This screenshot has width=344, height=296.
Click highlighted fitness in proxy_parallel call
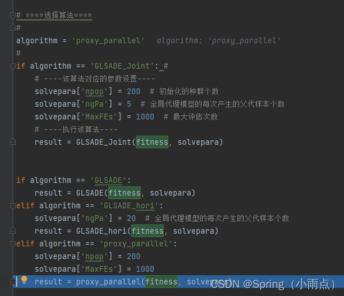(161, 282)
